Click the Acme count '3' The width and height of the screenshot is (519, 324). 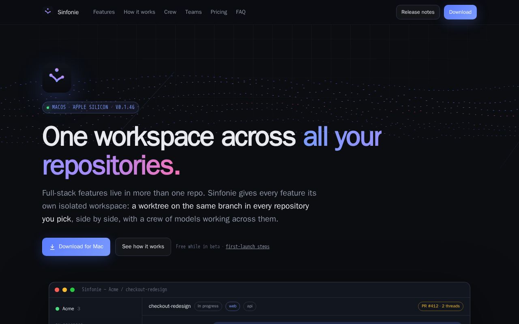click(79, 309)
